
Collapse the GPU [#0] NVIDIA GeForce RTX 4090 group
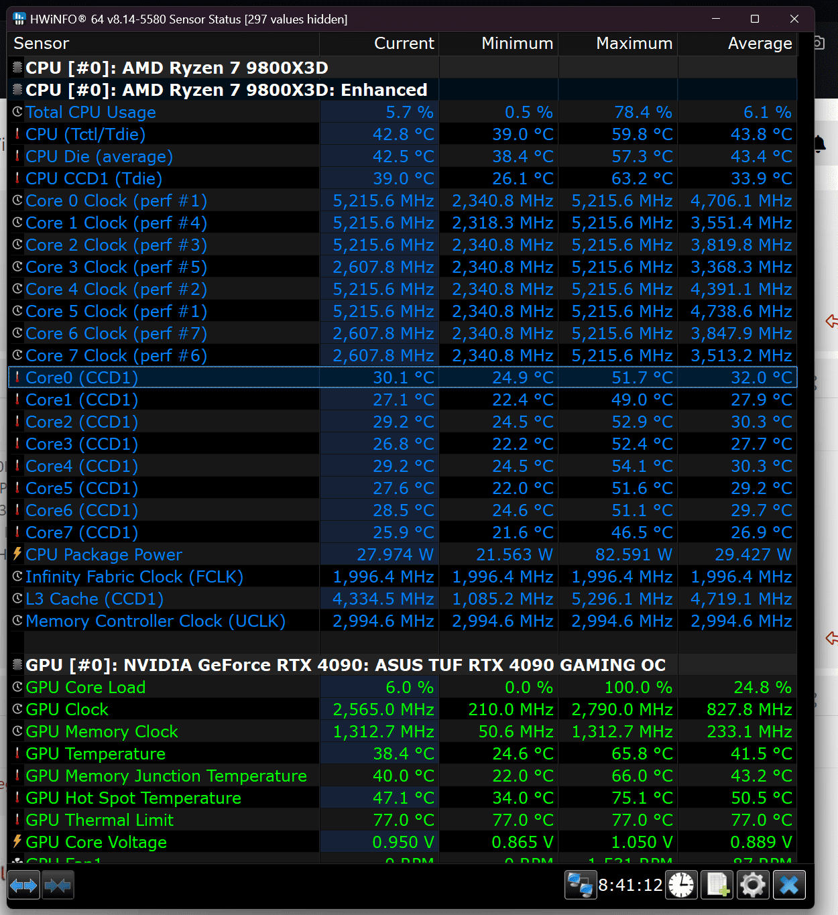click(x=402, y=665)
